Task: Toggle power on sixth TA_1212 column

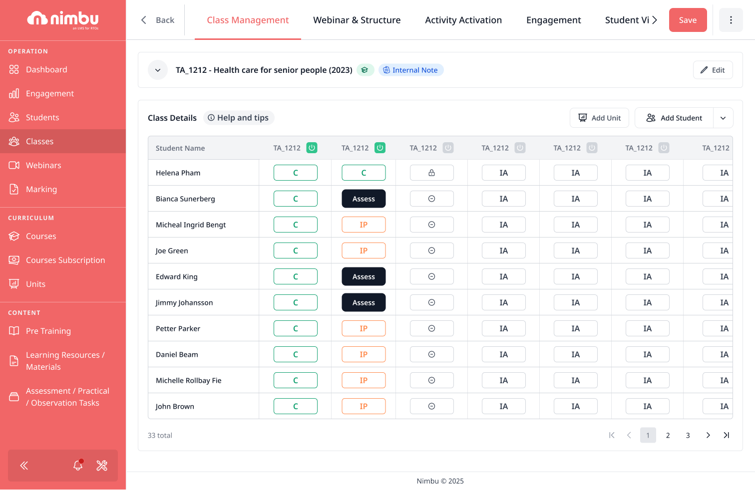Action: [664, 148]
